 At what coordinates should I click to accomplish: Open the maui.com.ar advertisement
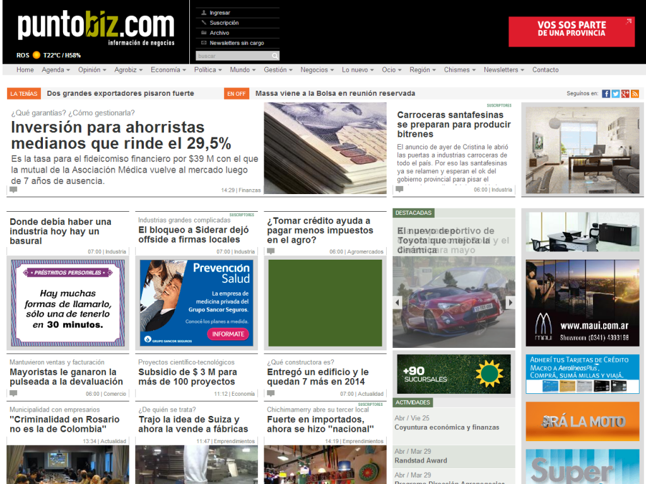pos(582,303)
